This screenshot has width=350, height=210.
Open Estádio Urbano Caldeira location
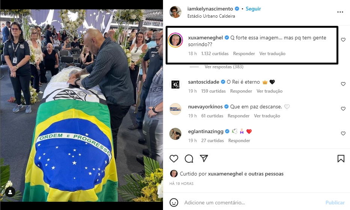(211, 16)
